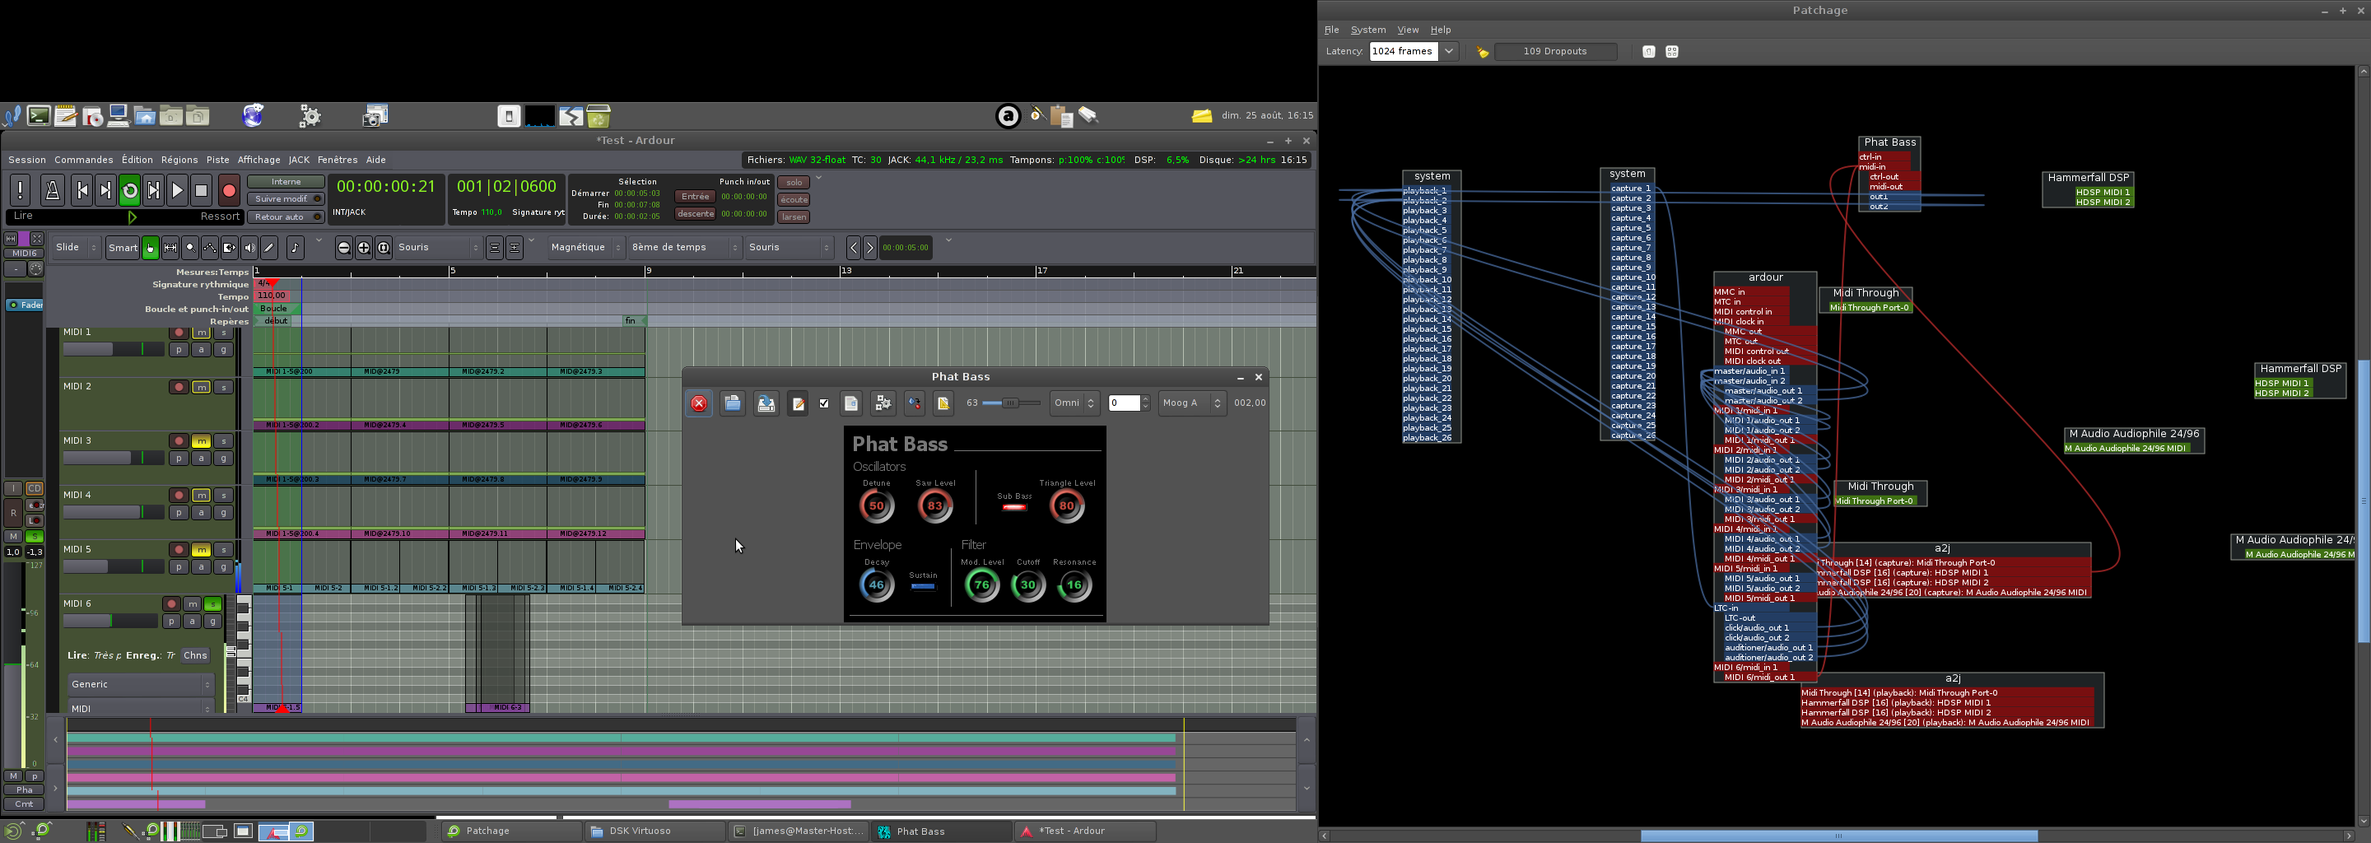Clear dropouts with the broom icon
The image size is (2371, 843).
click(x=1482, y=52)
